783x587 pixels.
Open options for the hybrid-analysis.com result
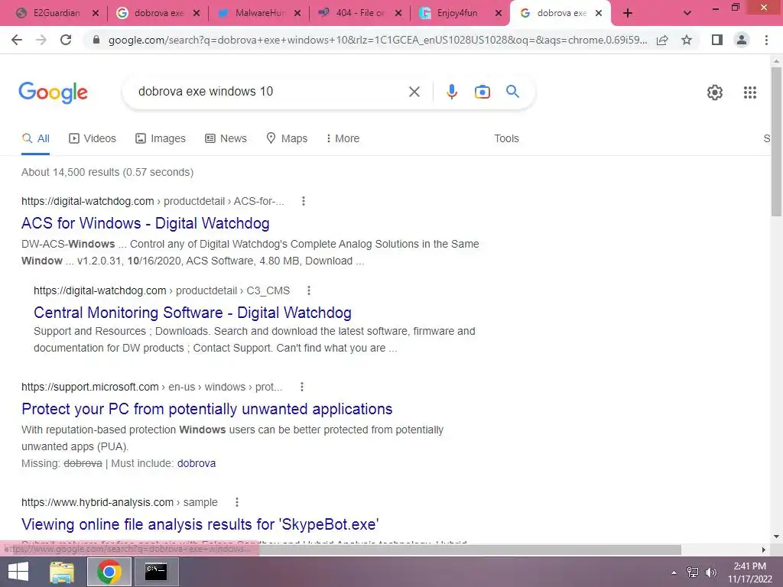[x=237, y=502]
